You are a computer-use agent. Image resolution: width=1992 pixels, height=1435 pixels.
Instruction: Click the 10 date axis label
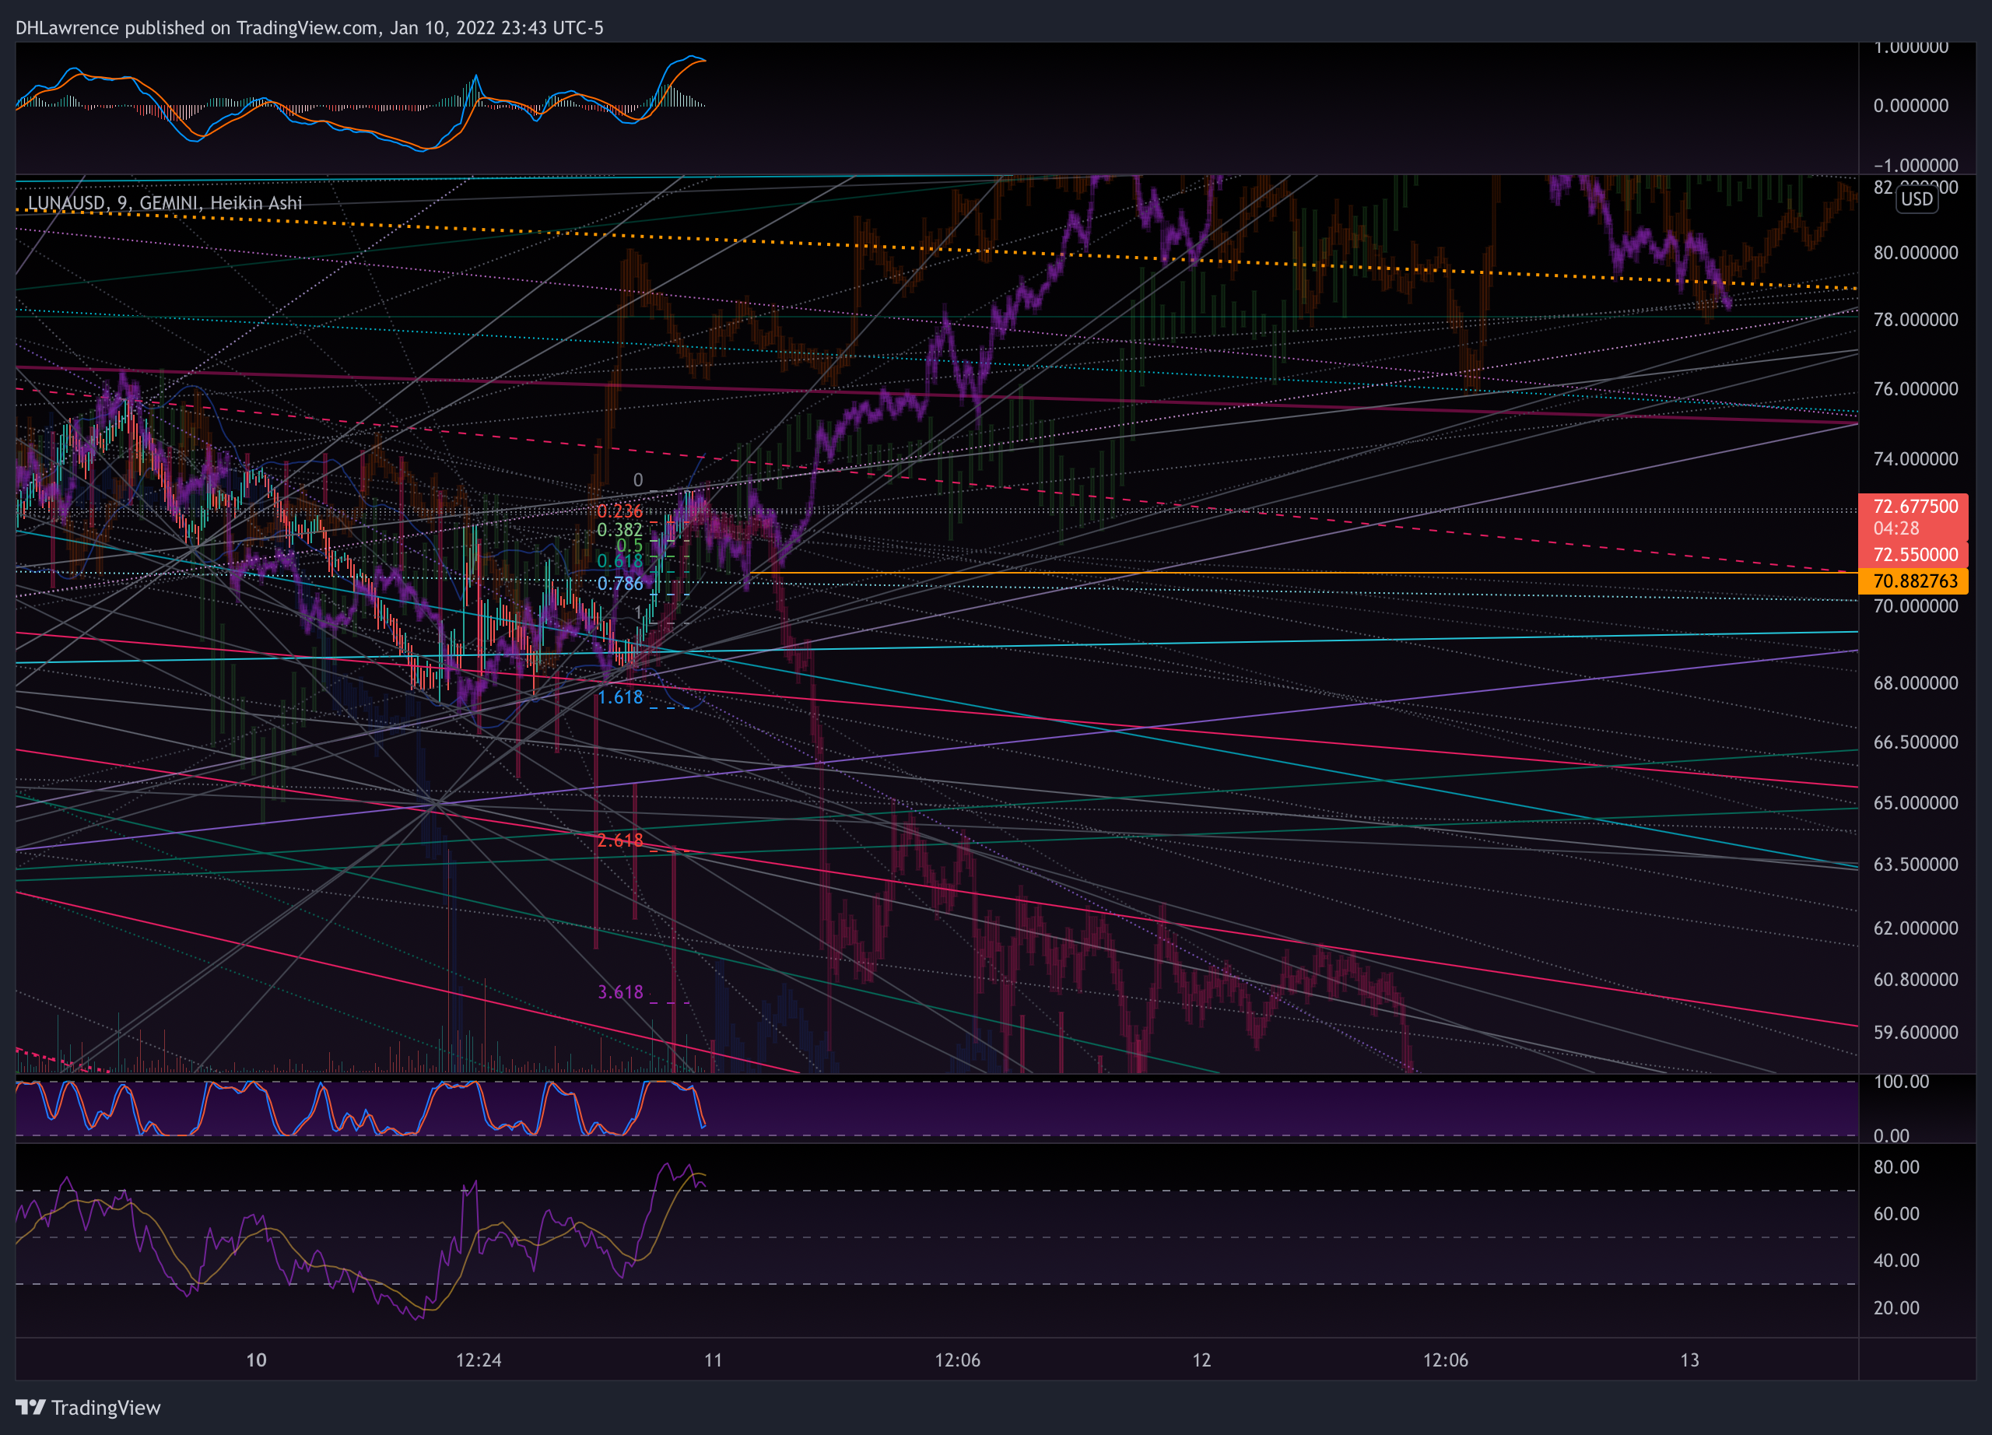click(255, 1360)
